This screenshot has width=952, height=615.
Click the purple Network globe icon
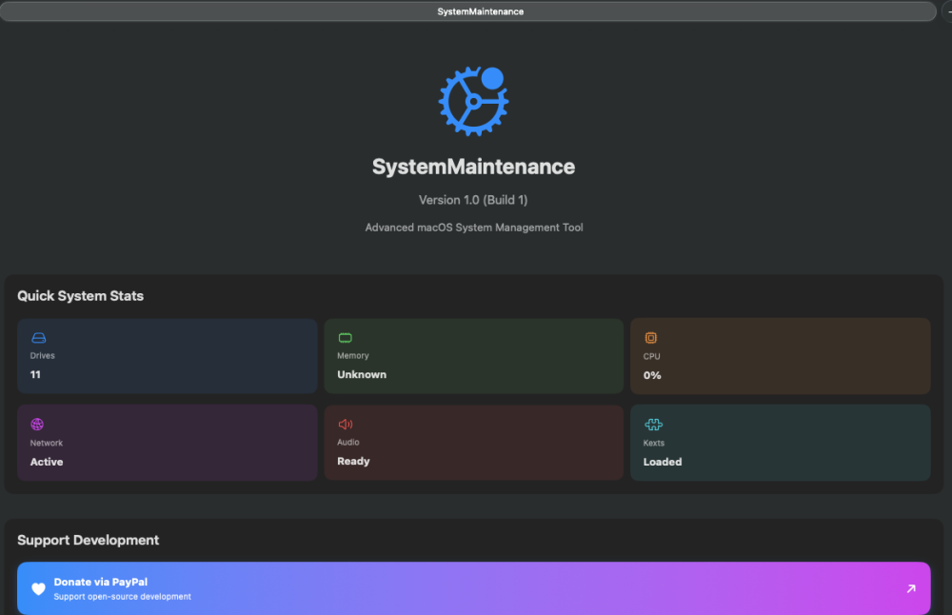(37, 424)
